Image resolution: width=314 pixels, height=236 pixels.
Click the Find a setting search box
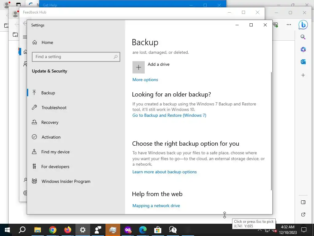coord(76,57)
